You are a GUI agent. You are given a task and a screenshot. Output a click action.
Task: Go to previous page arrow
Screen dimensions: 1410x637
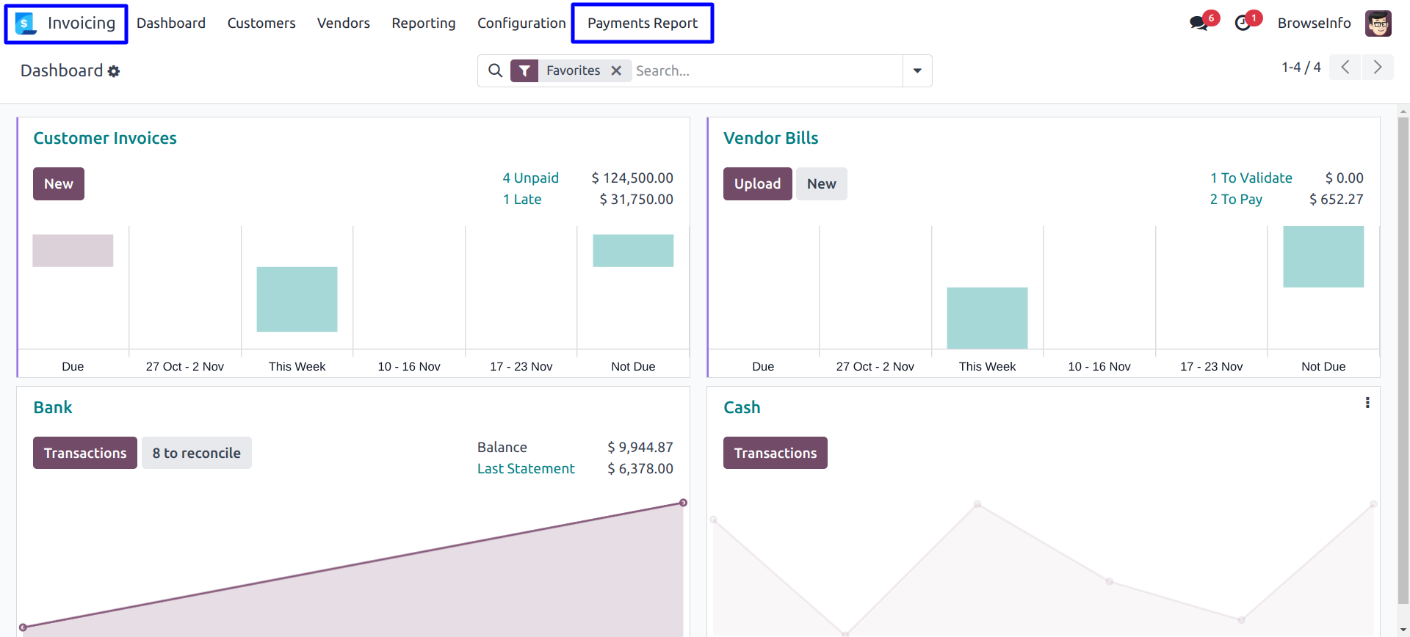(1345, 68)
